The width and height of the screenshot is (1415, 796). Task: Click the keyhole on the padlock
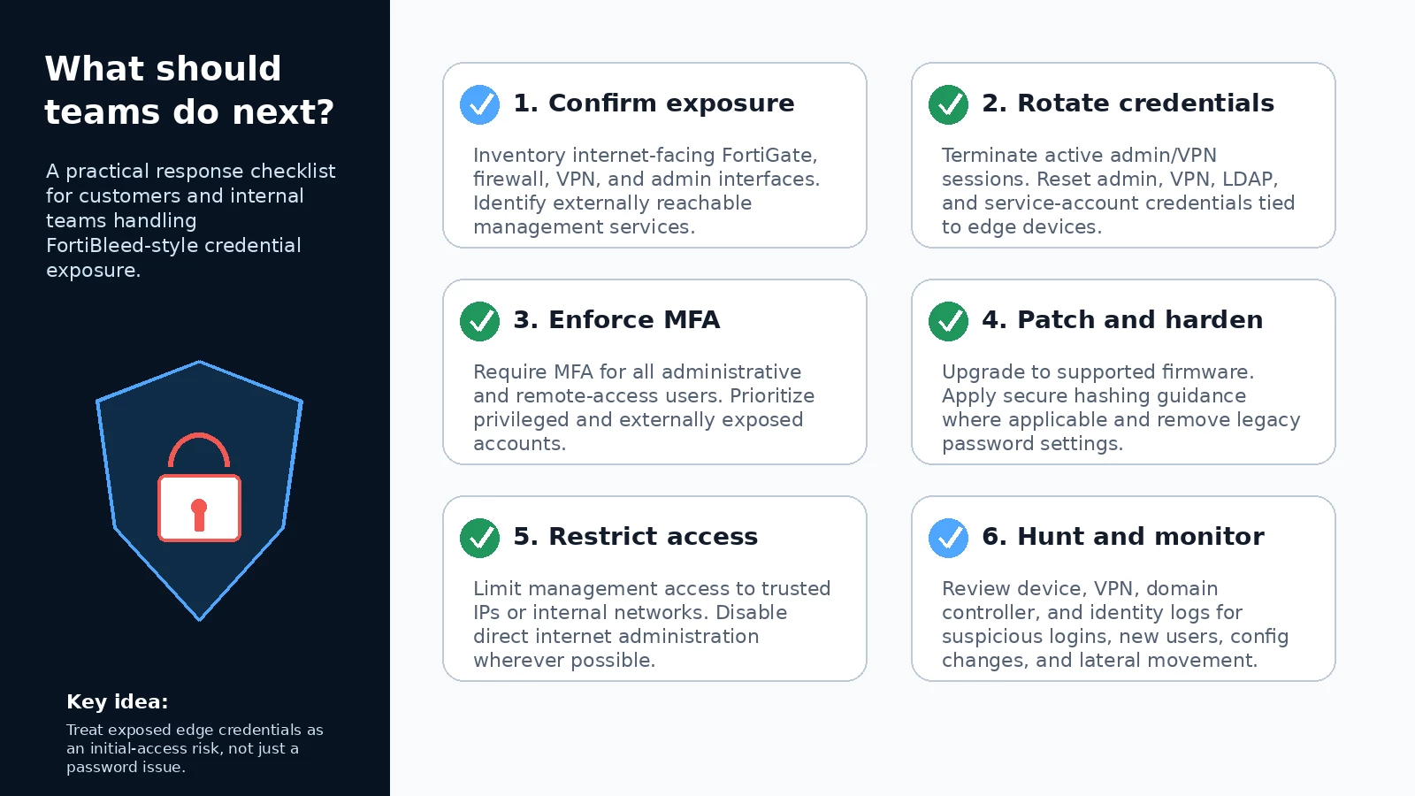click(199, 515)
